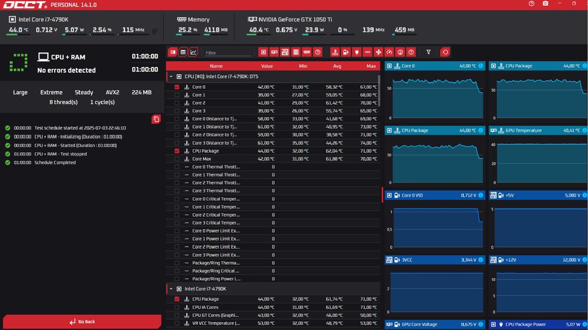Viewport: 588px width, 330px height.
Task: Toggle the clock frequency gauge filter
Action: [x=389, y=52]
